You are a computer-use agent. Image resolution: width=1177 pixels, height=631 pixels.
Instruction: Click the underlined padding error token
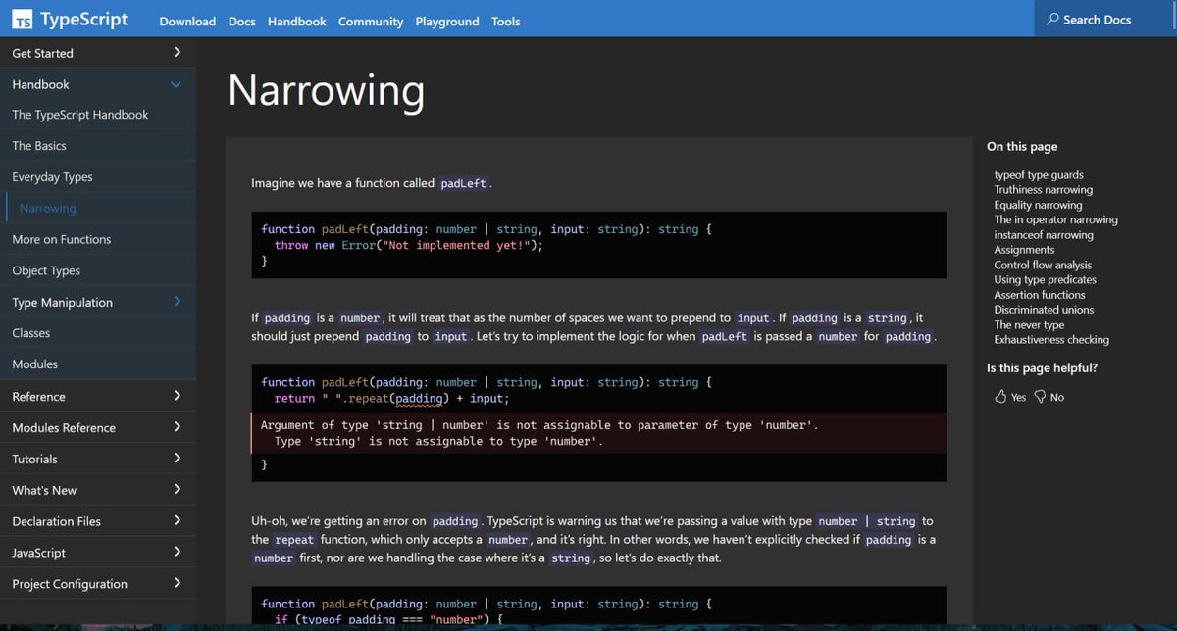click(x=419, y=399)
